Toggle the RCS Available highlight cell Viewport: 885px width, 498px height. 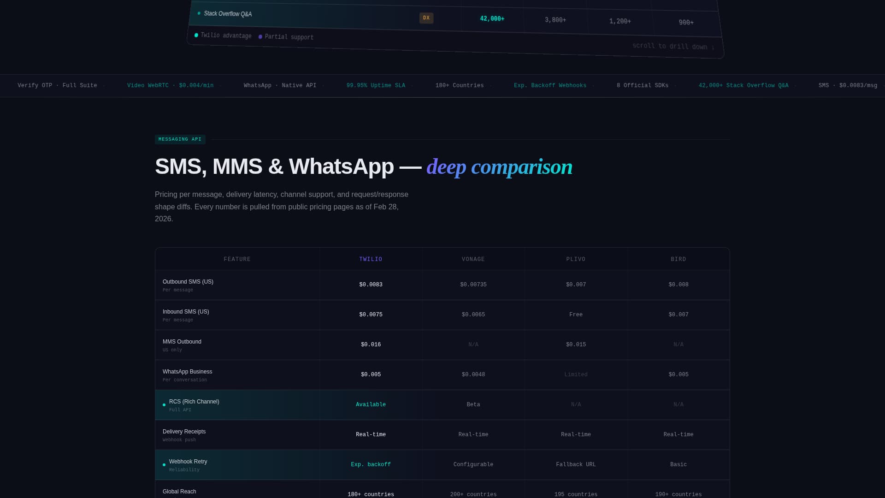tap(371, 404)
